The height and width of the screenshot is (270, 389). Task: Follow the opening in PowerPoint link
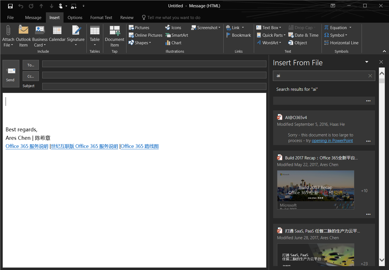[x=332, y=140]
